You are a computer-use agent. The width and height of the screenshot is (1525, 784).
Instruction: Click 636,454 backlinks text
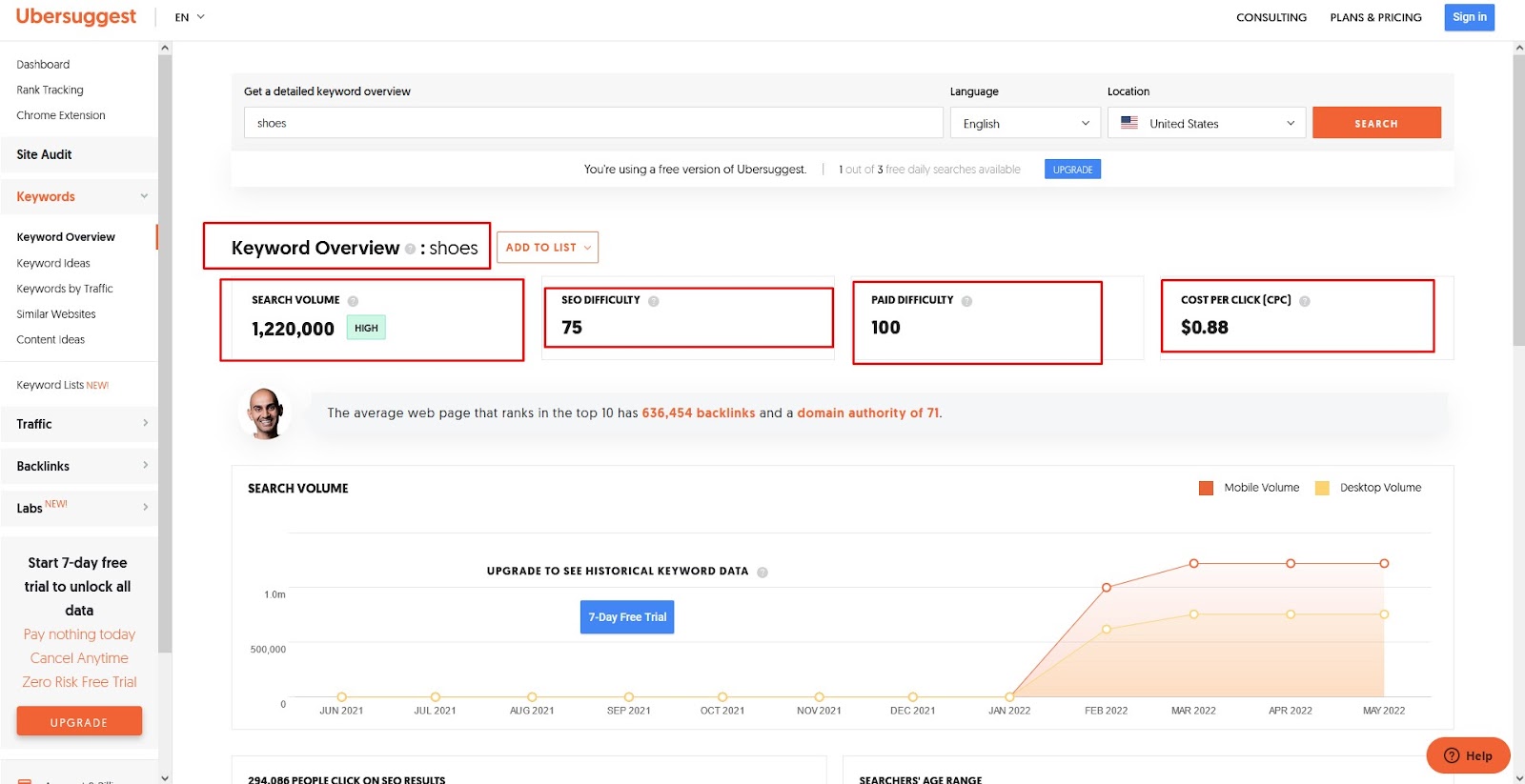(x=699, y=413)
